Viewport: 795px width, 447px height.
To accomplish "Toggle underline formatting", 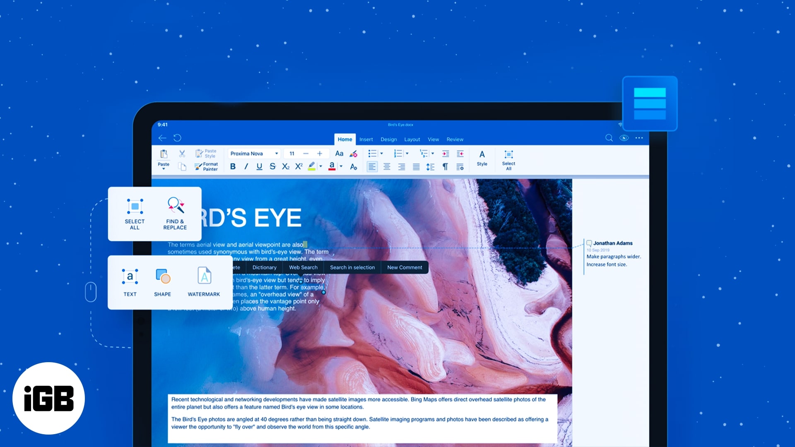I will pos(259,166).
